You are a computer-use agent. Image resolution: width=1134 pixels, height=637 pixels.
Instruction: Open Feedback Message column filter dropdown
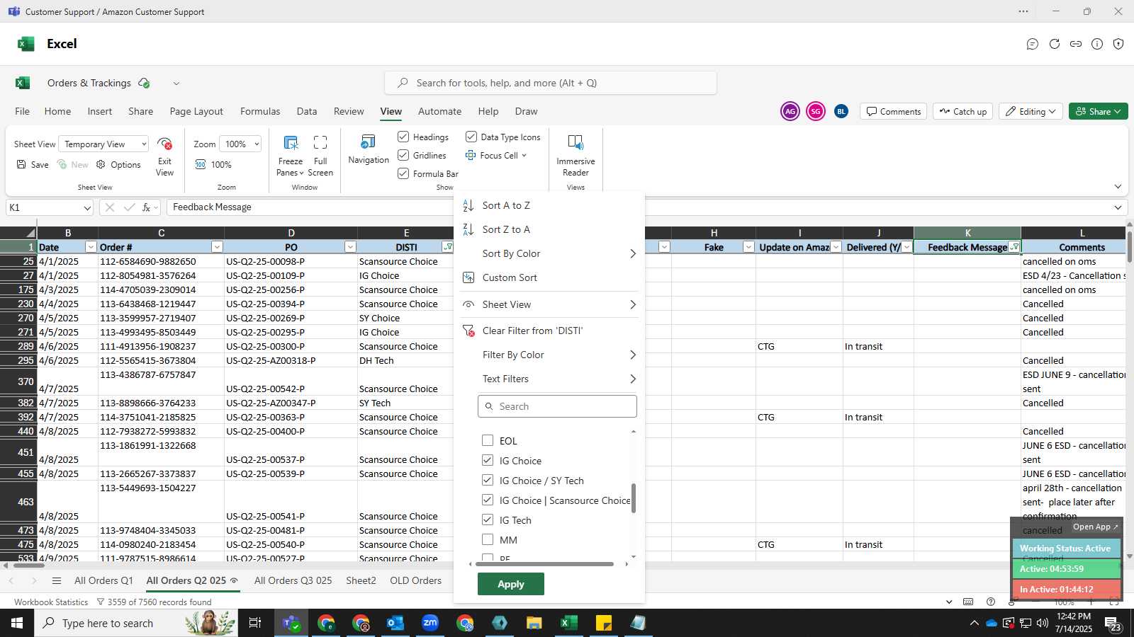click(1015, 247)
